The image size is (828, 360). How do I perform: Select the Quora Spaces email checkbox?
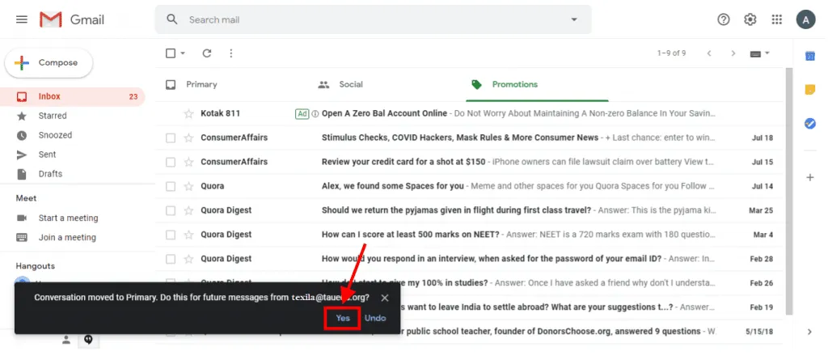[171, 186]
